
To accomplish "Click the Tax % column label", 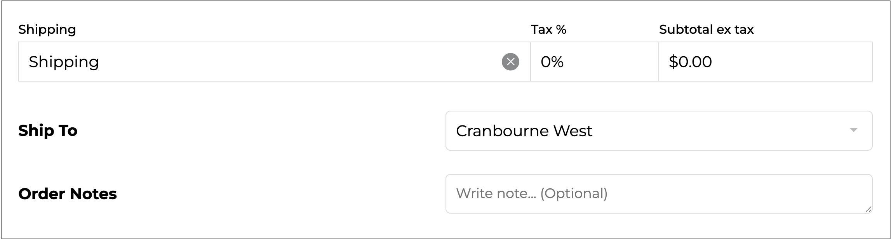I will coord(548,30).
